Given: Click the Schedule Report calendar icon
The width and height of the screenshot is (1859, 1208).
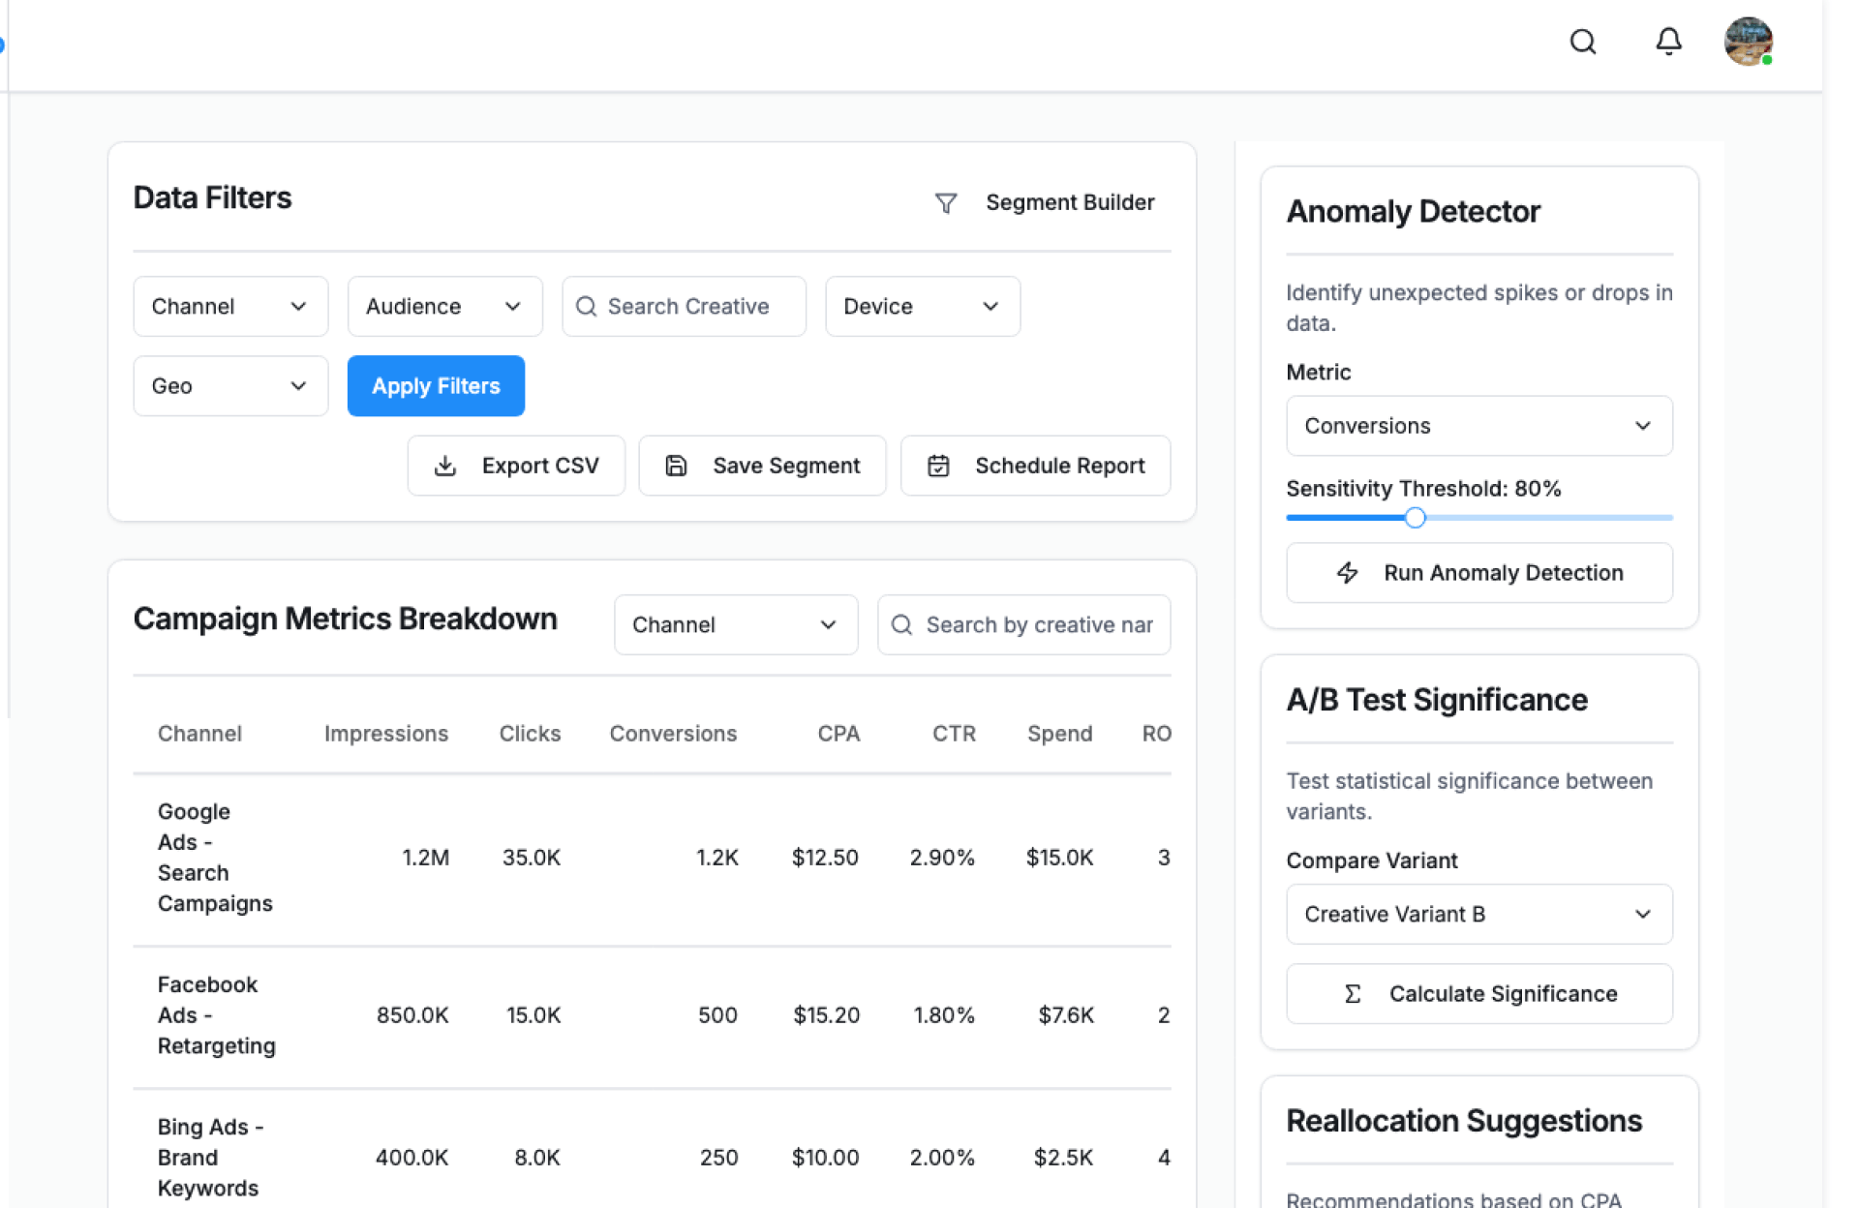Looking at the screenshot, I should click(x=937, y=466).
